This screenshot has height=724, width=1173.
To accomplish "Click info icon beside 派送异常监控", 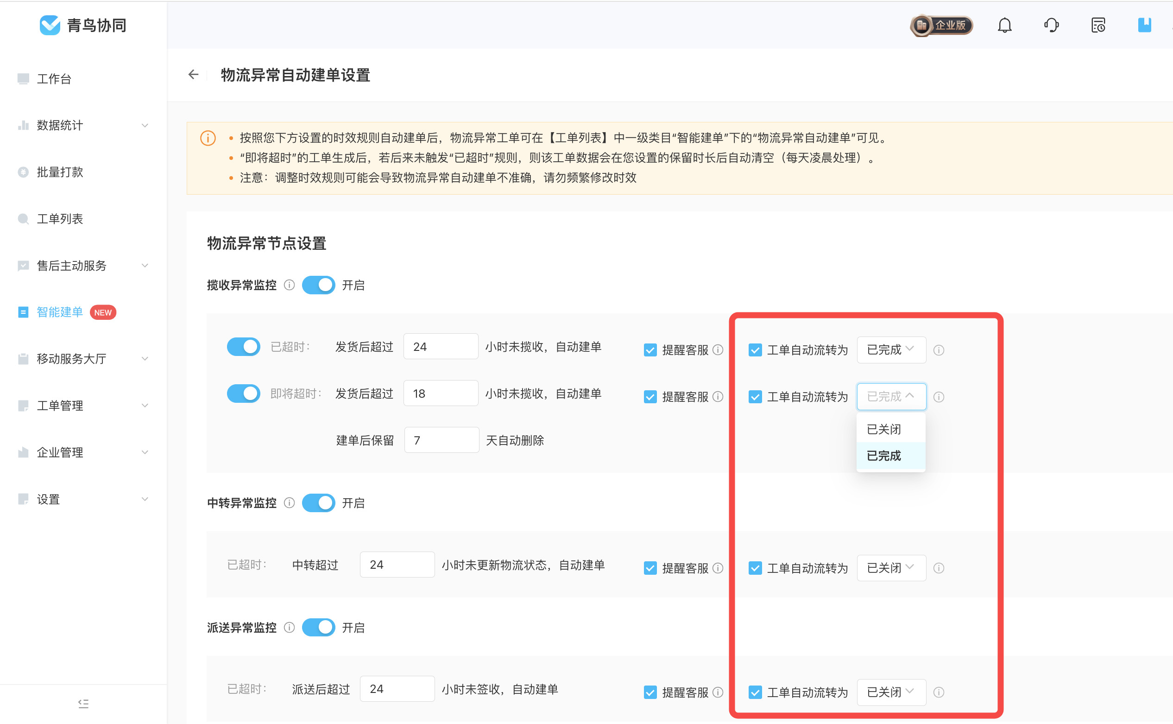I will click(289, 627).
